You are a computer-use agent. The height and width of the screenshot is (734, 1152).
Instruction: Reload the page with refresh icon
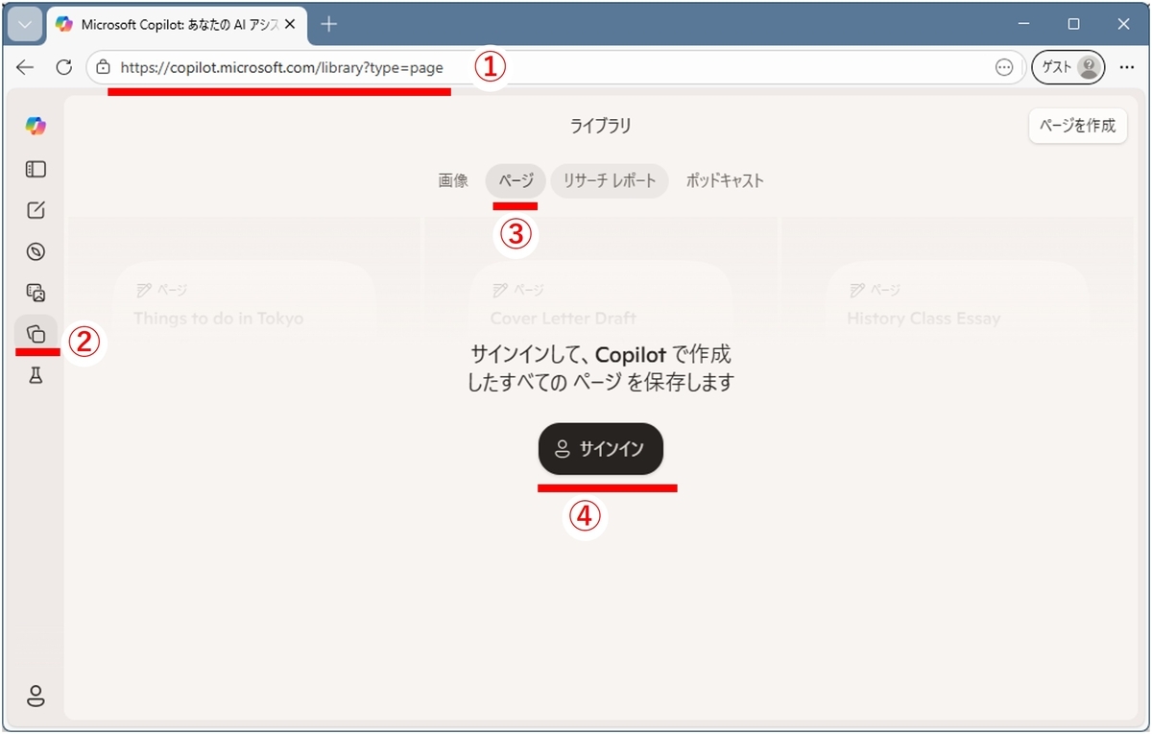pos(64,67)
